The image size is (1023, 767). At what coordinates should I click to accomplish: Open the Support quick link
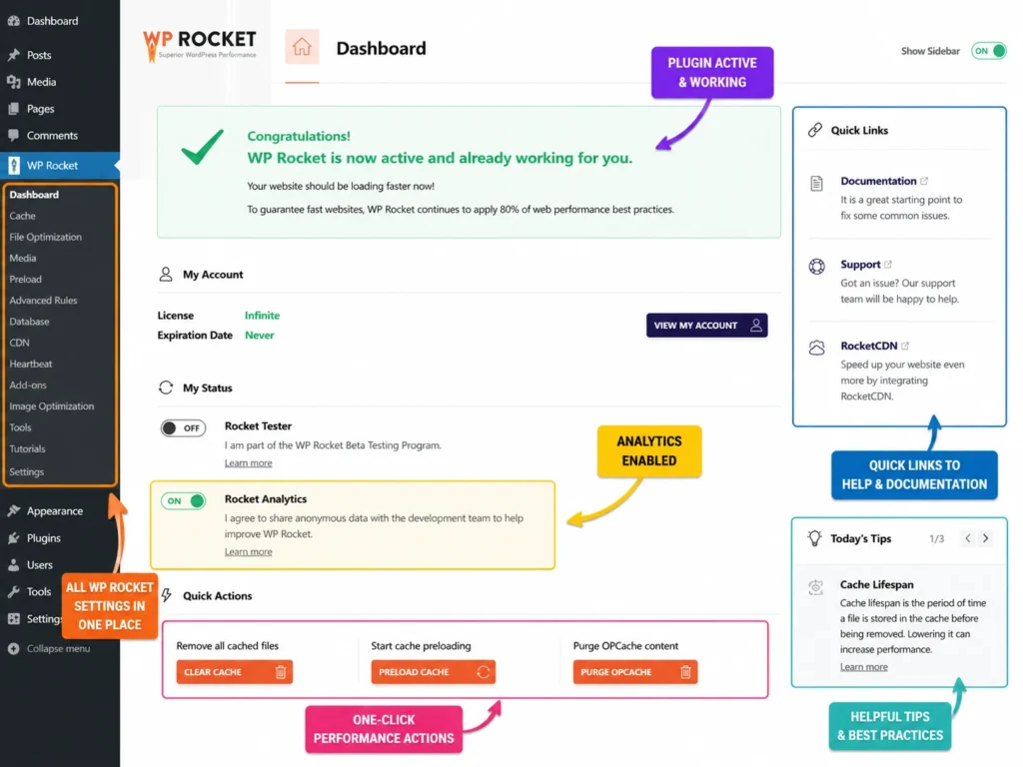pos(860,264)
